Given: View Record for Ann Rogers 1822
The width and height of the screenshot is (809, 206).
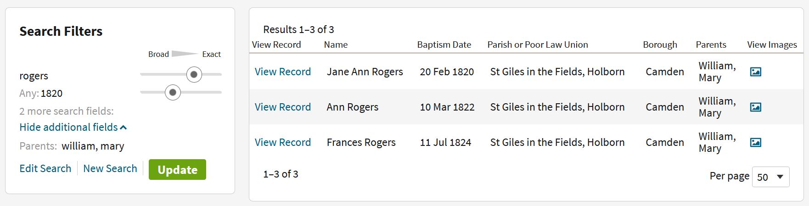Looking at the screenshot, I should (282, 107).
